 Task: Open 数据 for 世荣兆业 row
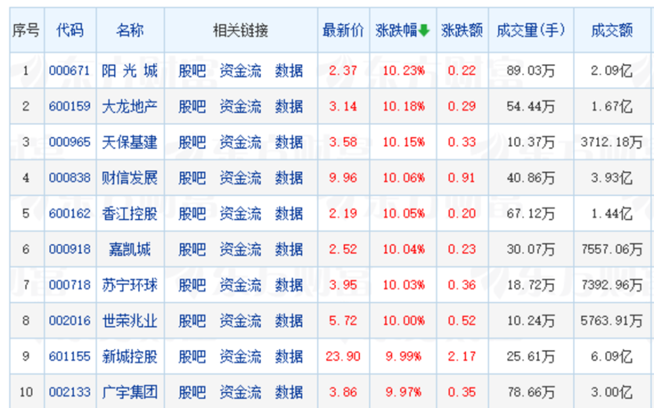pyautogui.click(x=289, y=321)
